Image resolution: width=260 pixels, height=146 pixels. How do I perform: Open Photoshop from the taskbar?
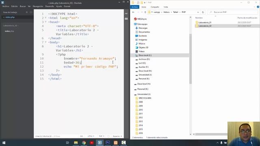point(108,143)
